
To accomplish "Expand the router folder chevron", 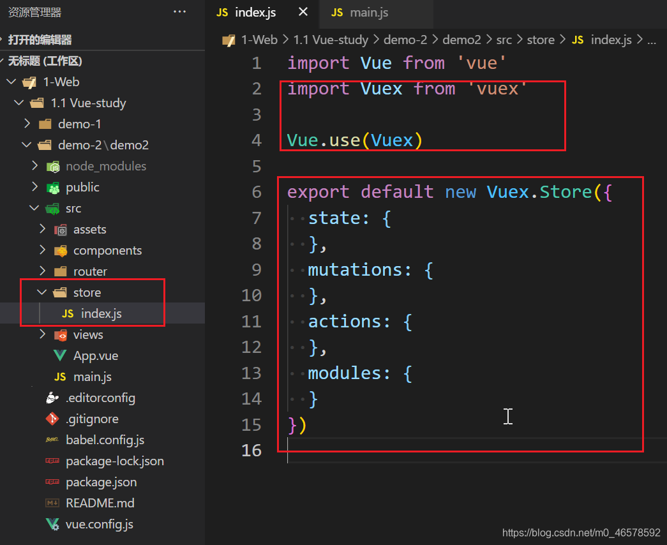I will click(x=43, y=271).
